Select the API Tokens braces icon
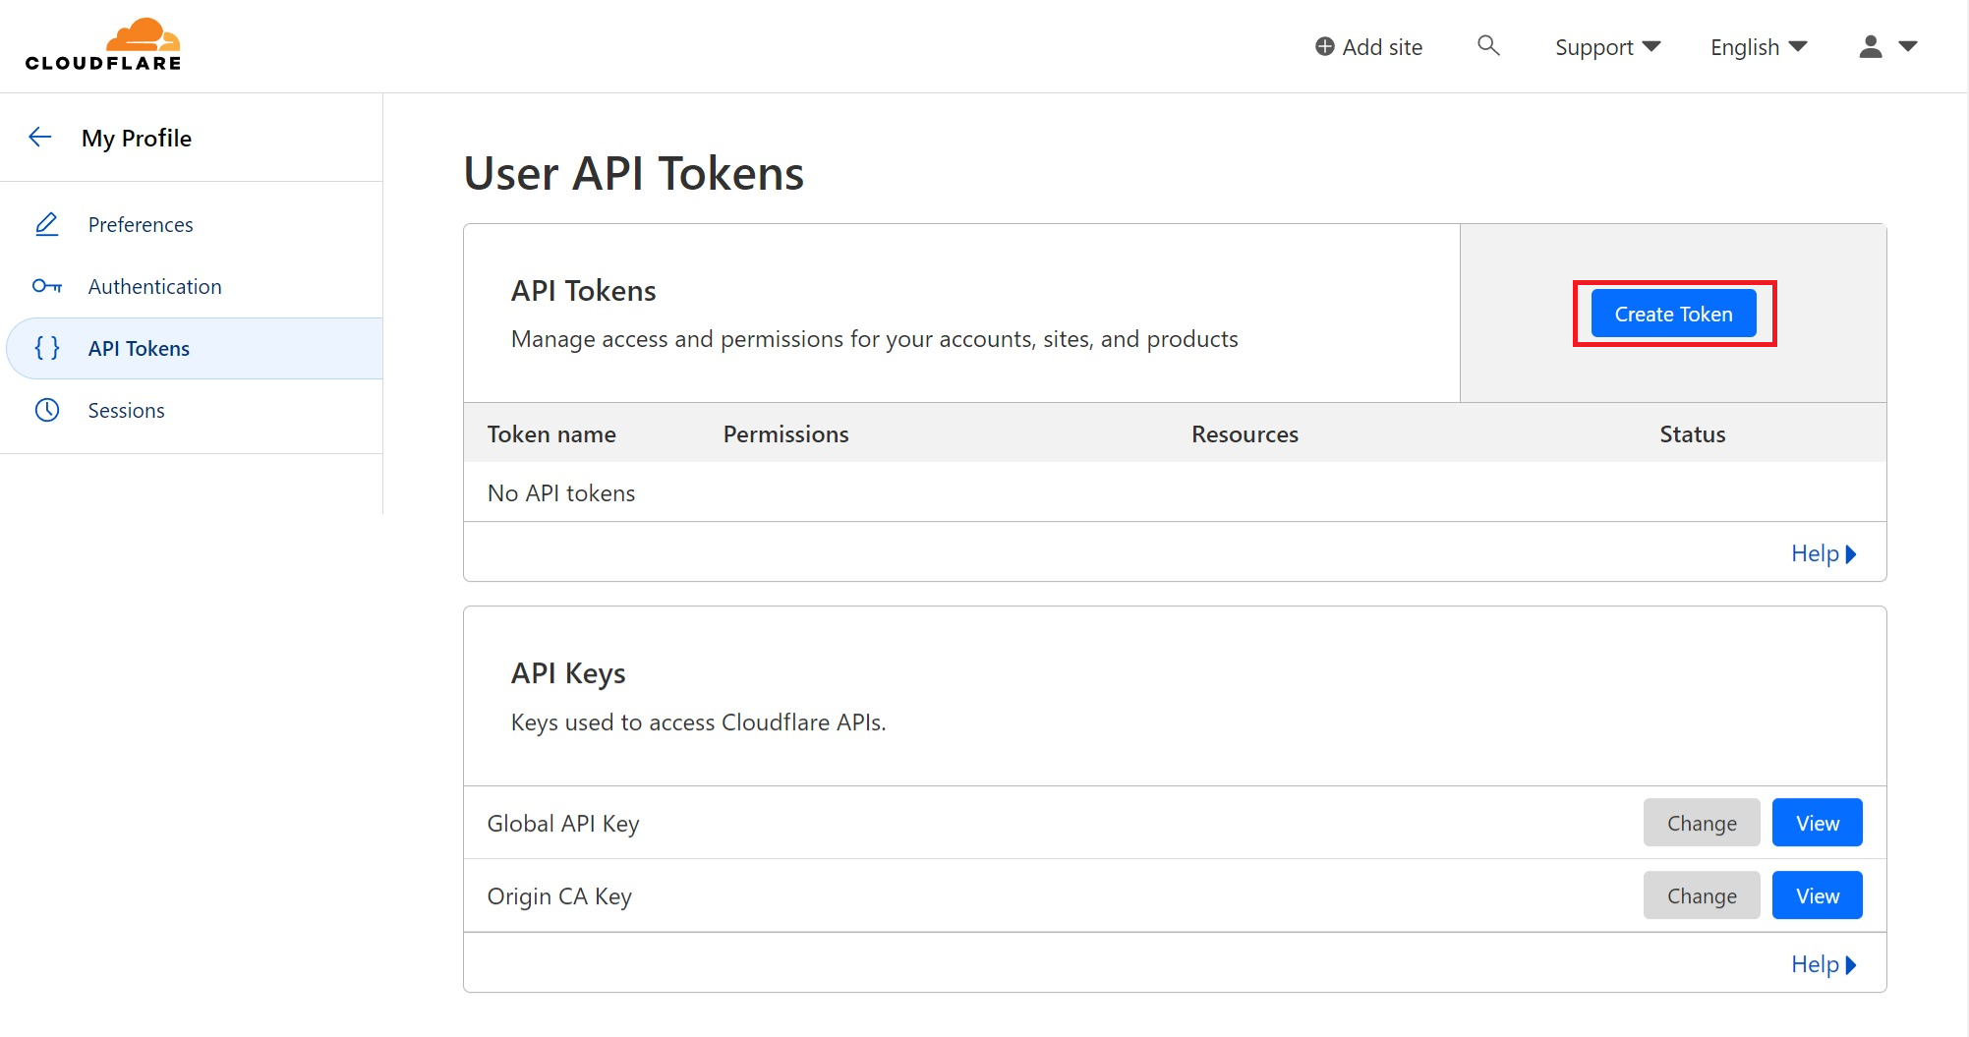The height and width of the screenshot is (1037, 1969). click(46, 348)
